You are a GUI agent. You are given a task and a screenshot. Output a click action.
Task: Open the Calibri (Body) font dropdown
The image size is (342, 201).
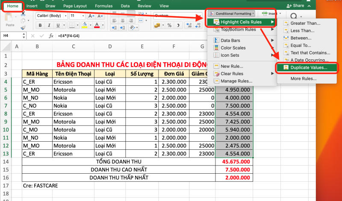coord(65,16)
